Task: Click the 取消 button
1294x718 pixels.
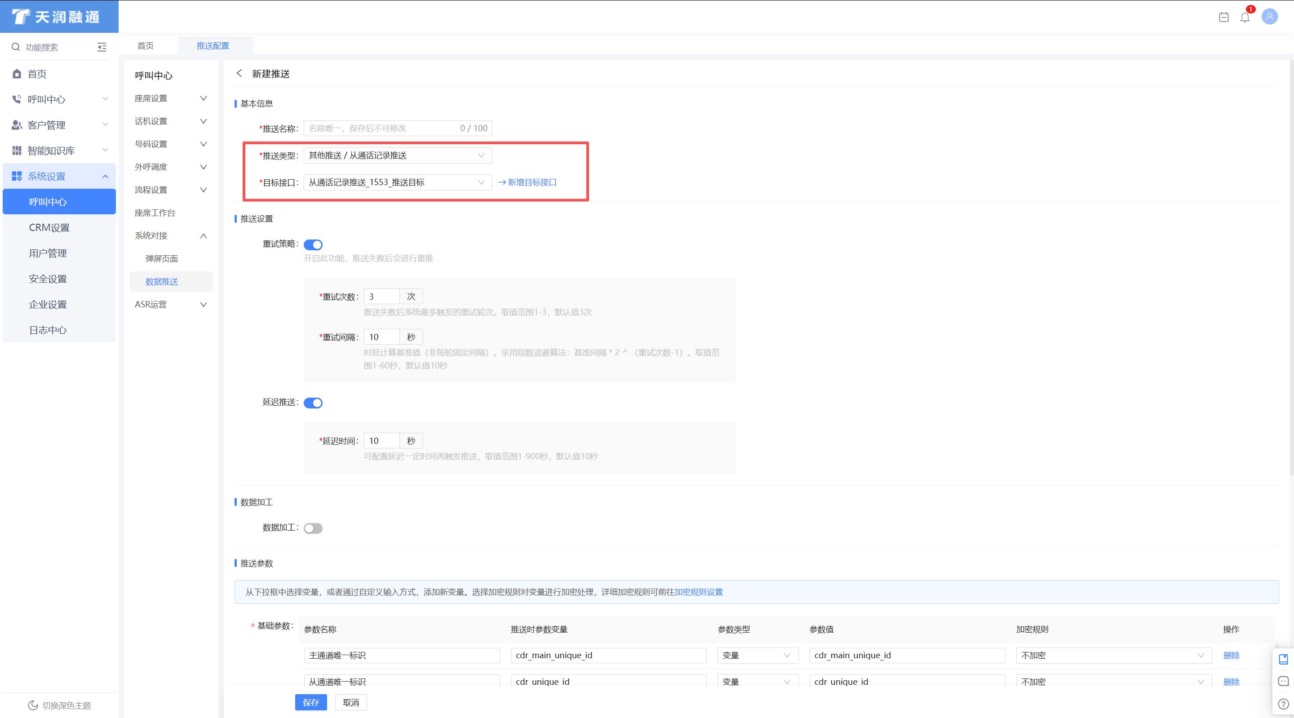Action: 351,702
